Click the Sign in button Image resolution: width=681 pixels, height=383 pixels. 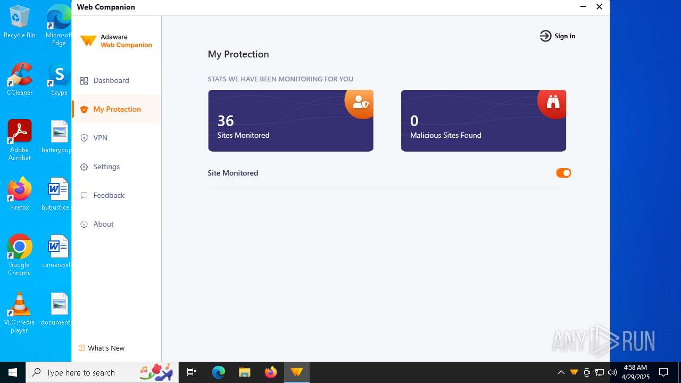tap(557, 36)
